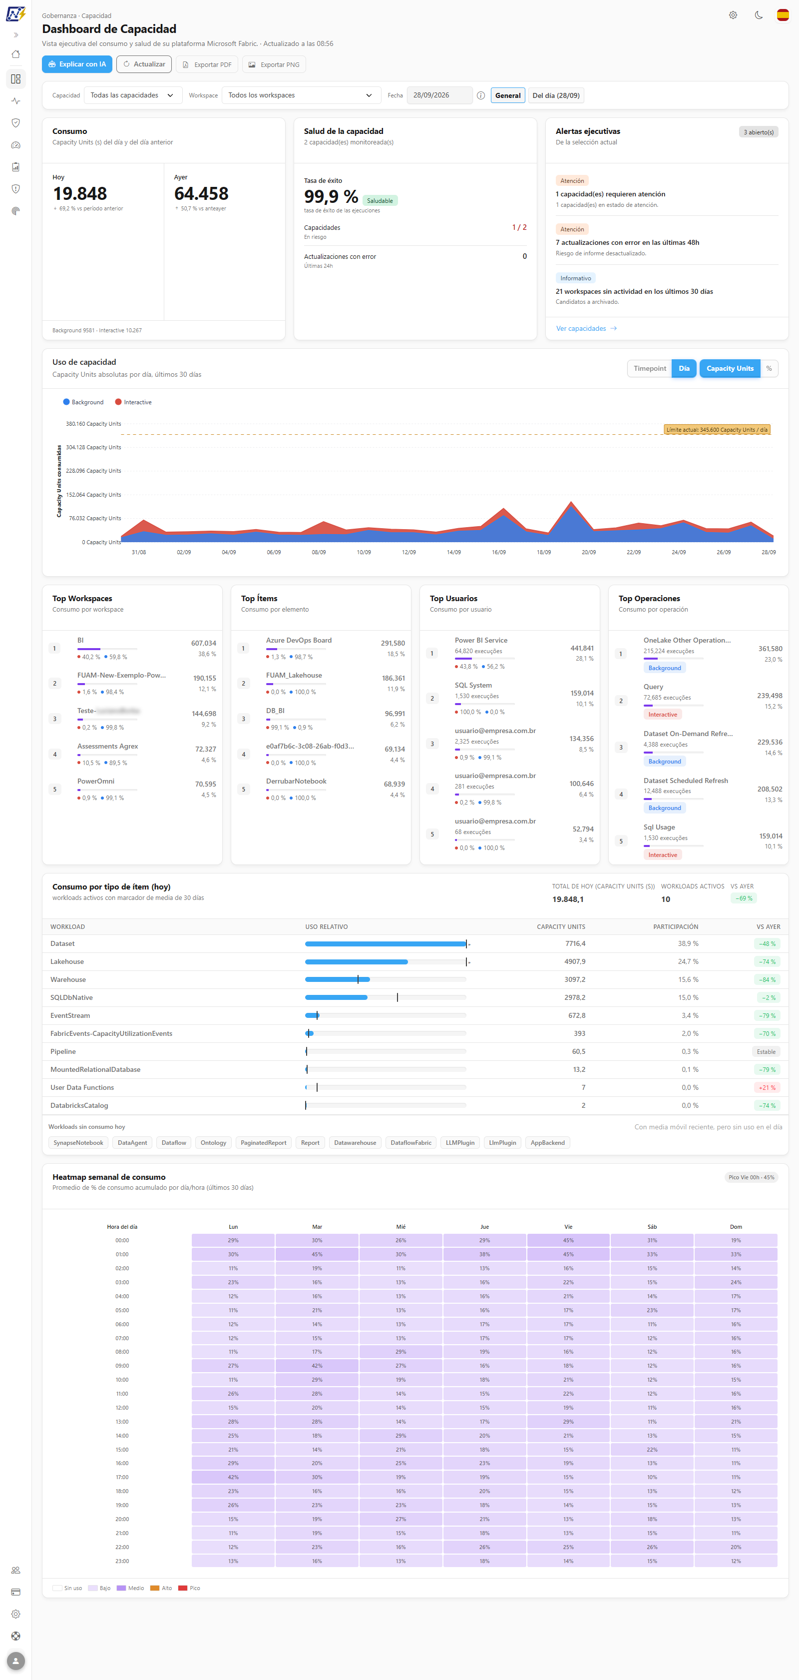799x1680 pixels.
Task: Change language via Spanish flag icon
Action: tap(783, 15)
